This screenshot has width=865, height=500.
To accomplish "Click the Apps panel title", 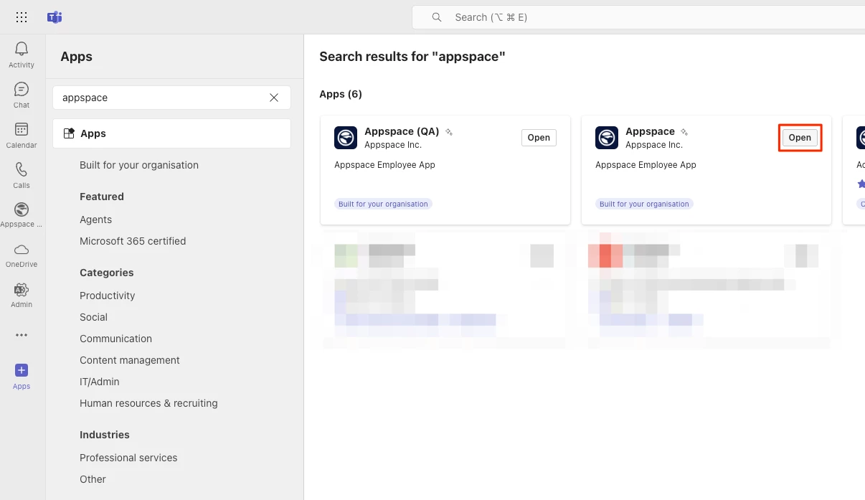I will 77,57.
